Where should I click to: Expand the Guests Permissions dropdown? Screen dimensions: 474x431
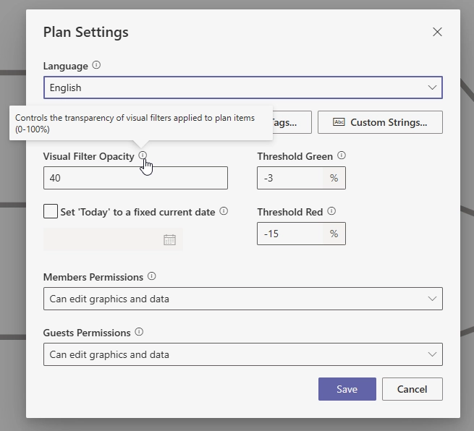click(242, 354)
